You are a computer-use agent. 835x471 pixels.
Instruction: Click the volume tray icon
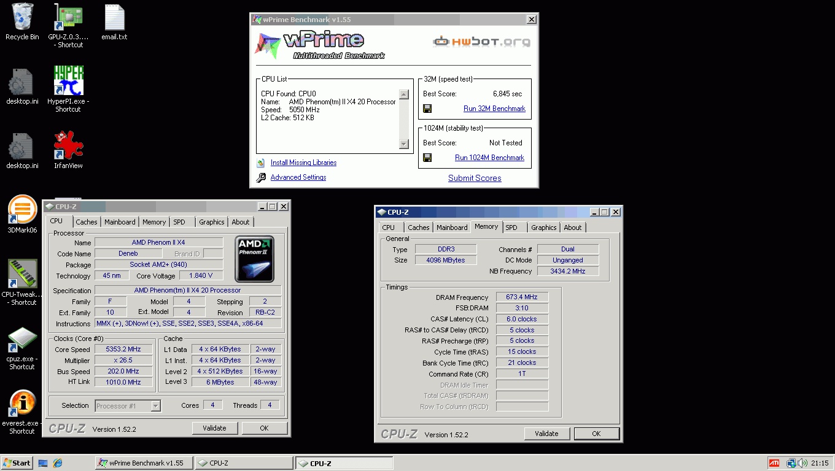(802, 463)
